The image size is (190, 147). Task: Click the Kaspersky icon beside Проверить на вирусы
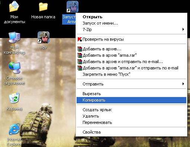click(80, 39)
